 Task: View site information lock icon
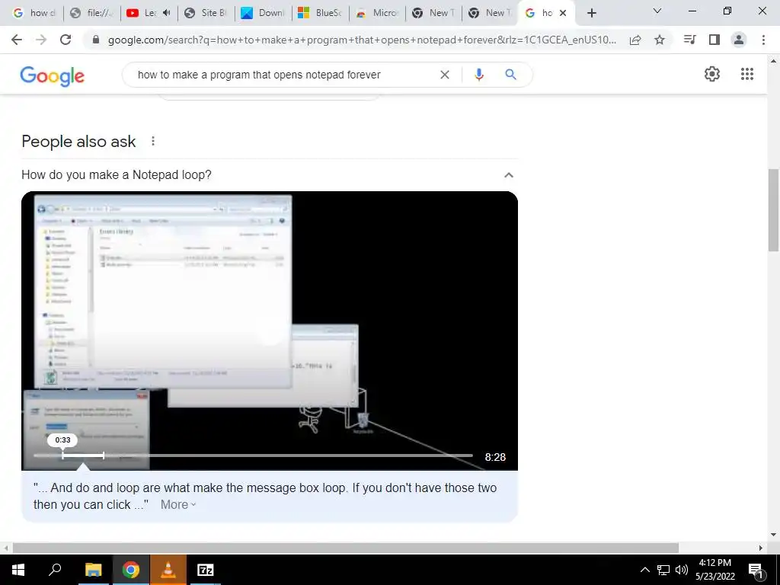pos(96,40)
